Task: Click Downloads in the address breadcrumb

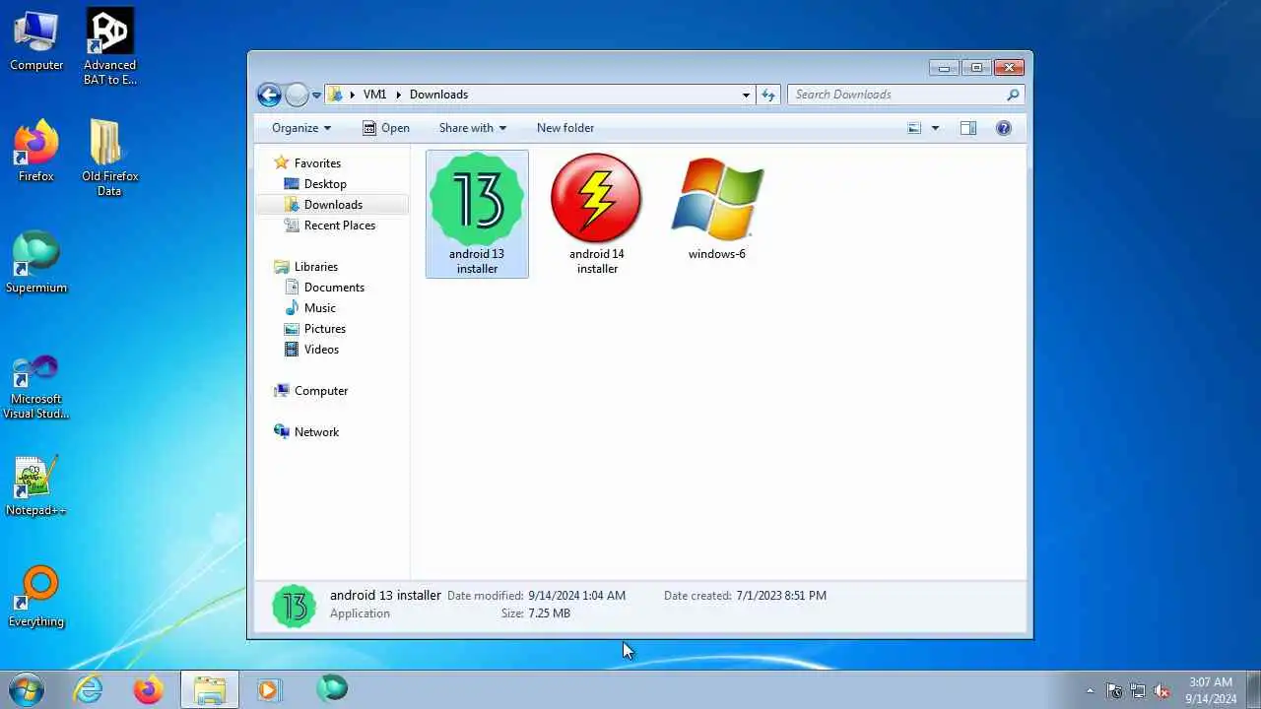Action: [438, 95]
